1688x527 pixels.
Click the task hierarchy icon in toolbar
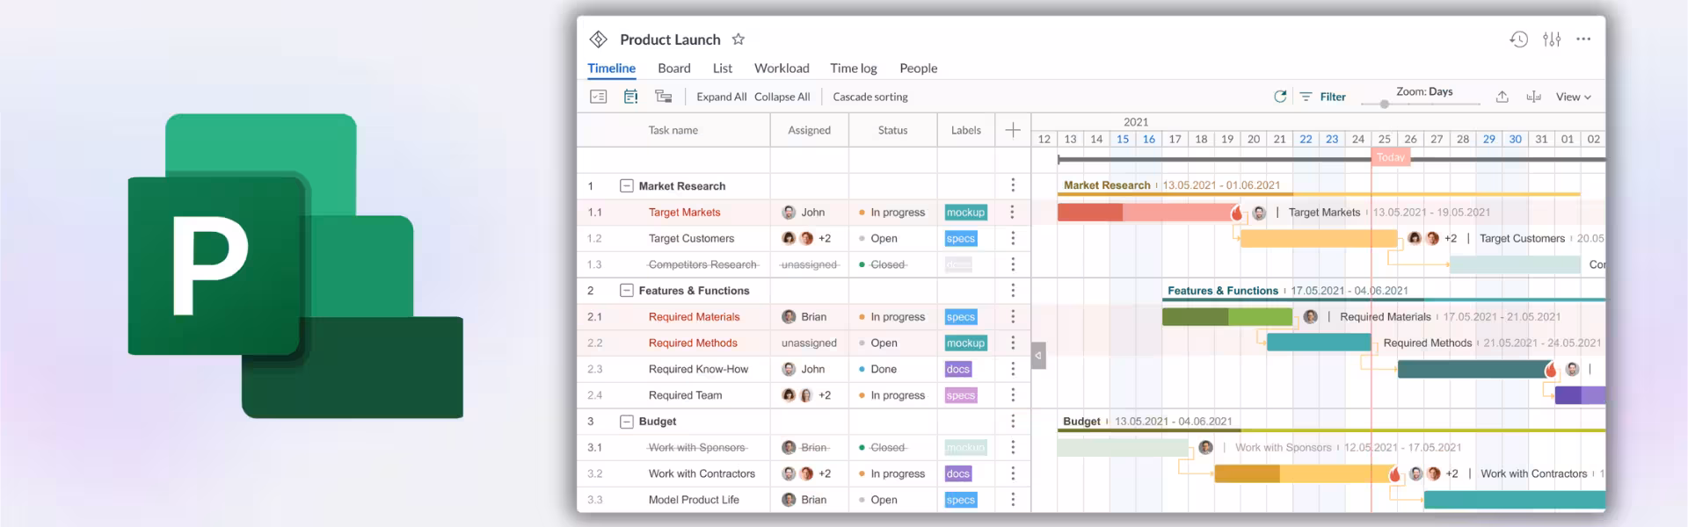664,97
